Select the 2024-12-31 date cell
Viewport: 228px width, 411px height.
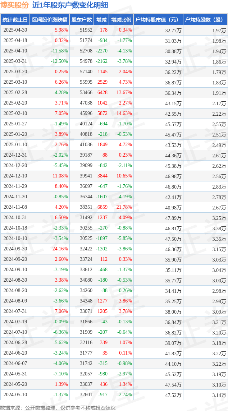pos(15,155)
